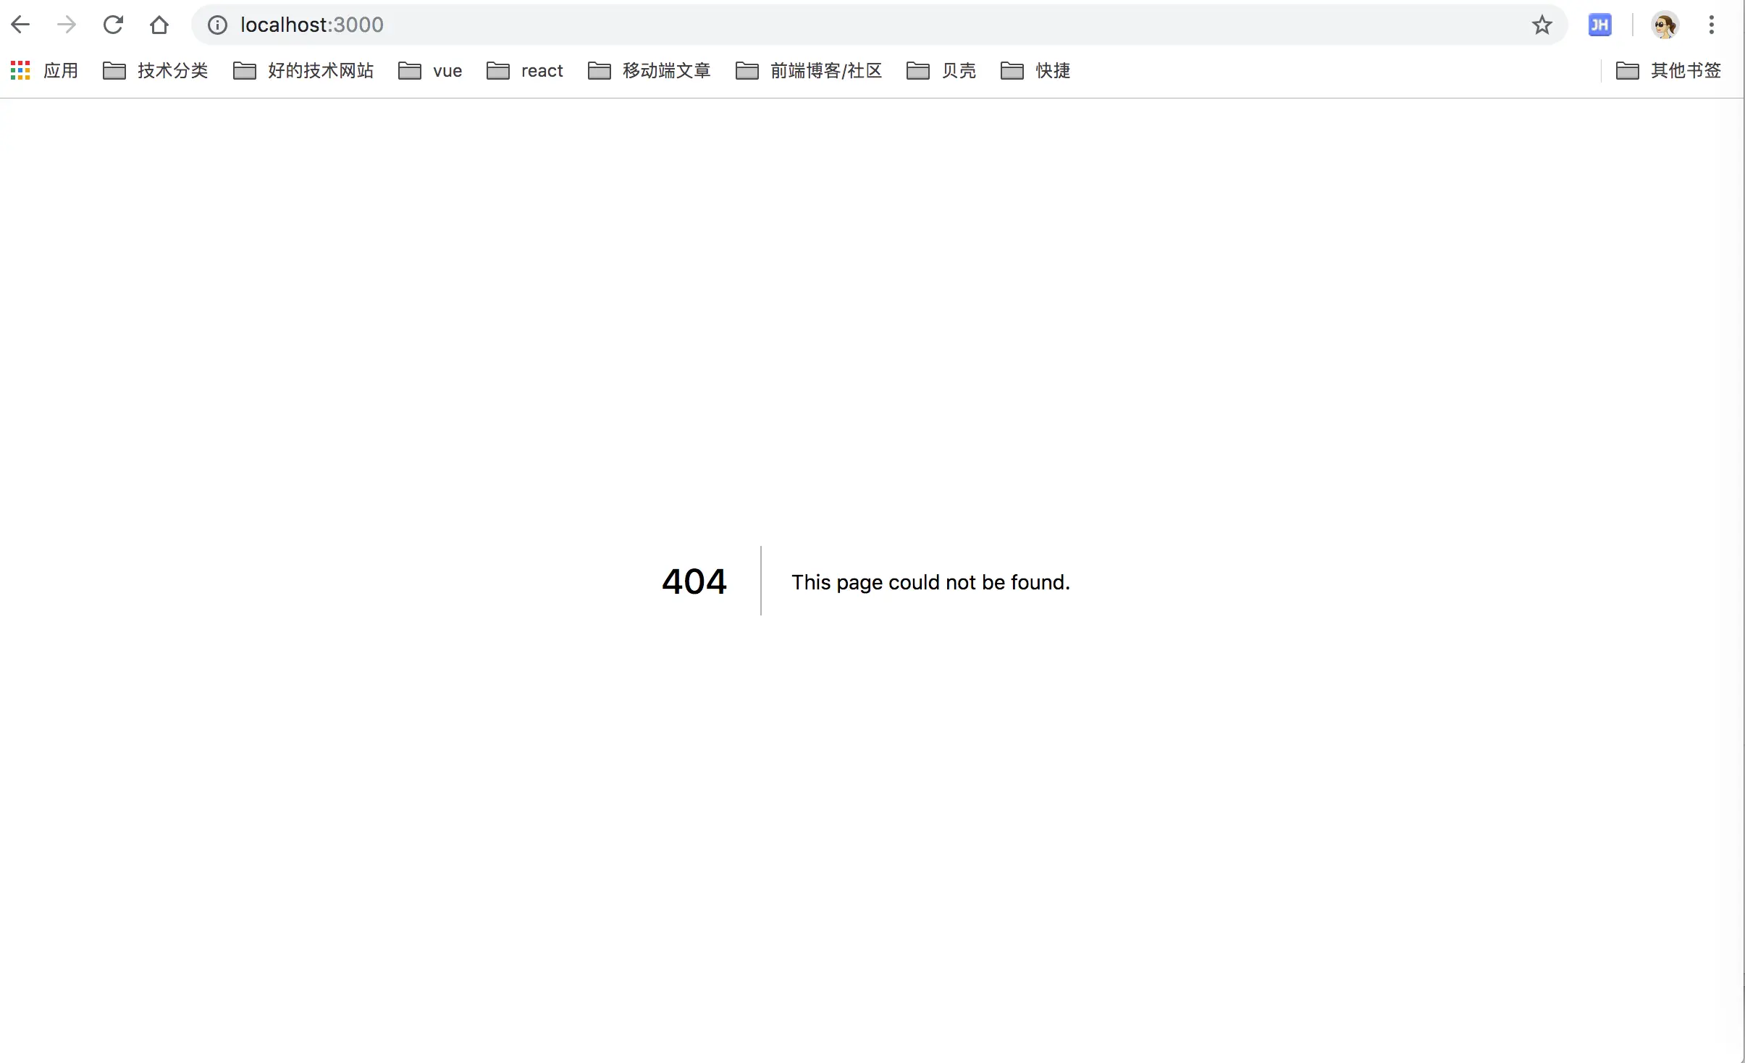Open the vue bookmark folder
The width and height of the screenshot is (1745, 1063).
pos(431,70)
